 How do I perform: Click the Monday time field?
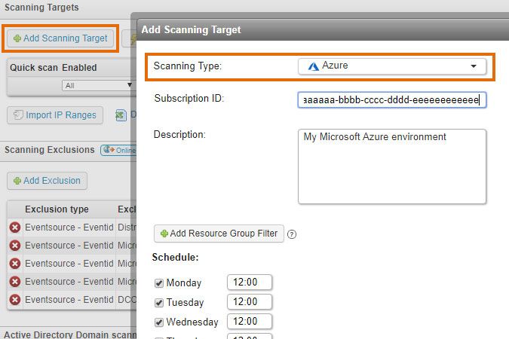(x=249, y=282)
